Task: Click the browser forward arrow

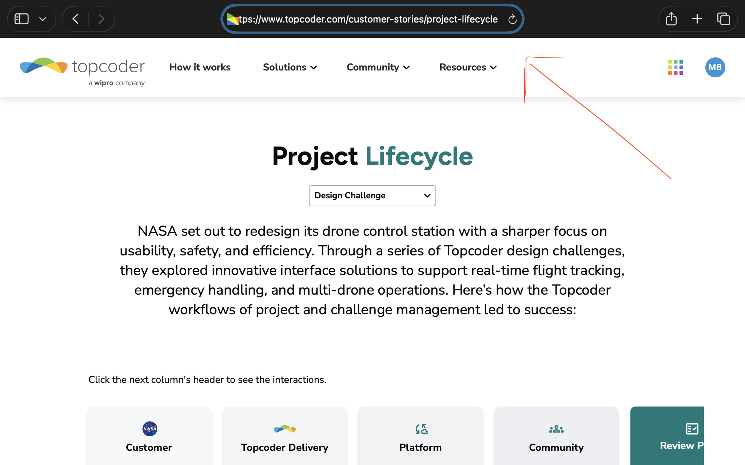Action: click(x=101, y=19)
